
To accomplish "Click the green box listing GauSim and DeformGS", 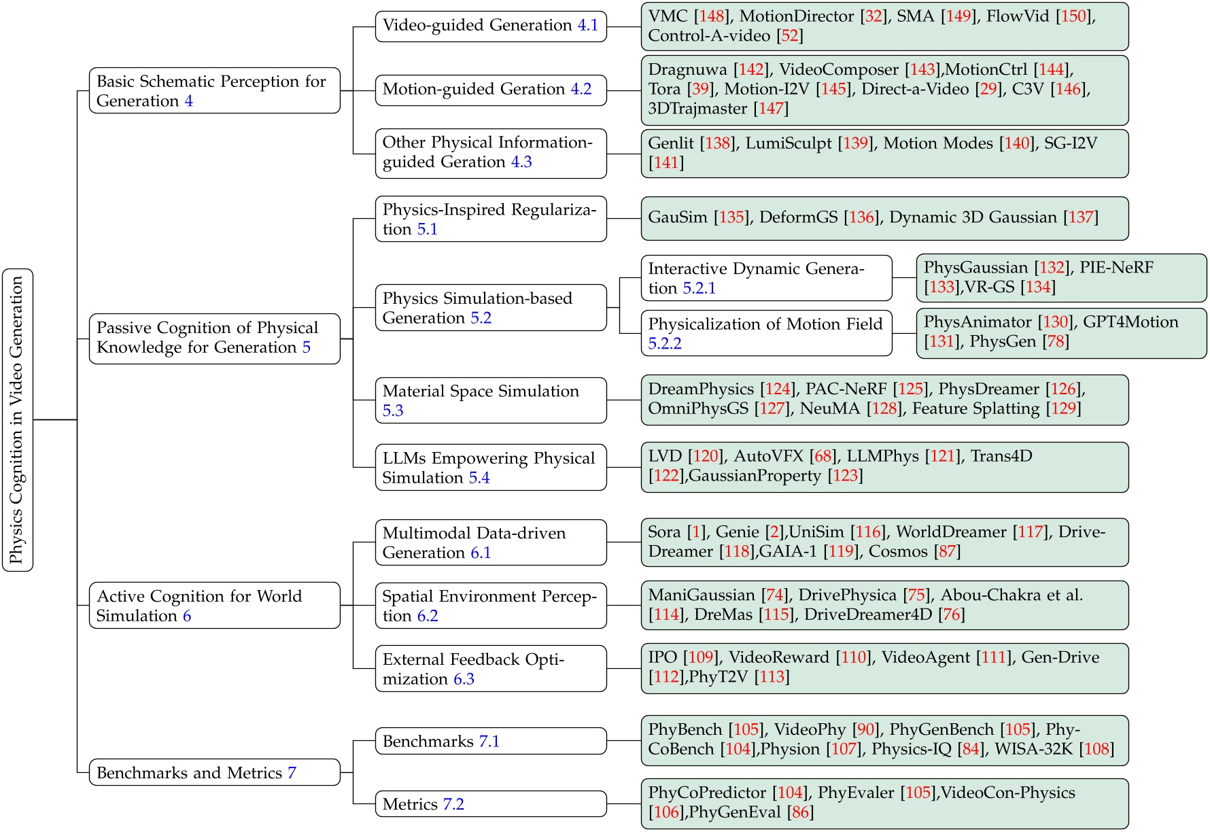I will 884,218.
